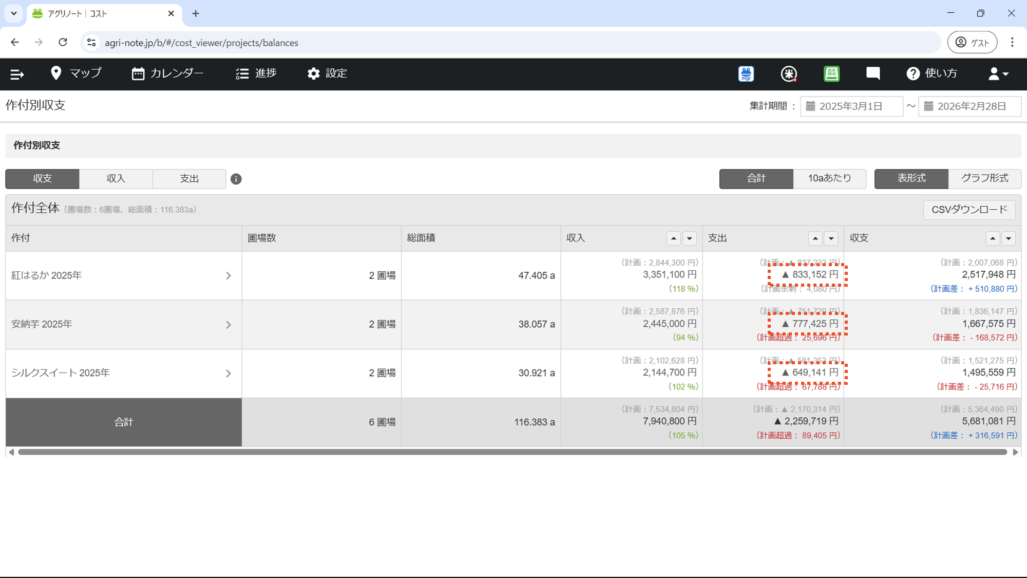Switch to グラフ形式 display
The image size is (1027, 578).
click(x=984, y=178)
